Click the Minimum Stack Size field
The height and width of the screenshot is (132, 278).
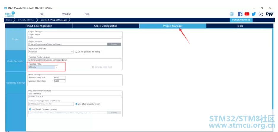(x=60, y=81)
